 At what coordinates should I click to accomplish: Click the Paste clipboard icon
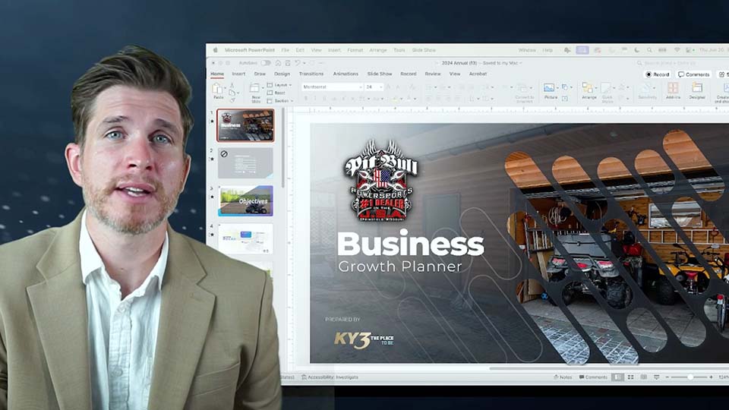(218, 90)
